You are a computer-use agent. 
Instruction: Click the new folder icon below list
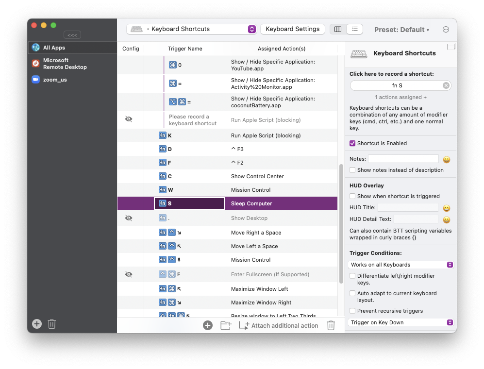(226, 325)
